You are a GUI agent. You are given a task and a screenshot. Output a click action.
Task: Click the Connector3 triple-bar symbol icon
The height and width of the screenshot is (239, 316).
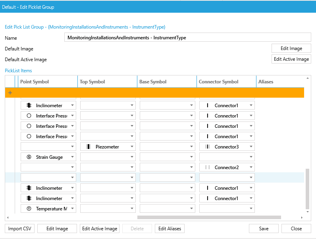click(x=208, y=147)
